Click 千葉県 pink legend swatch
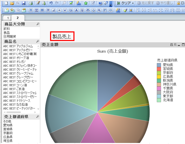Screen dimensions: 185x144 point(159,88)
